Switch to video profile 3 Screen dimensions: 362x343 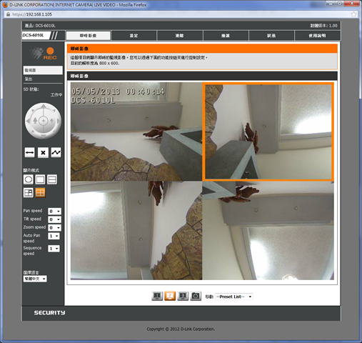[x=183, y=296]
